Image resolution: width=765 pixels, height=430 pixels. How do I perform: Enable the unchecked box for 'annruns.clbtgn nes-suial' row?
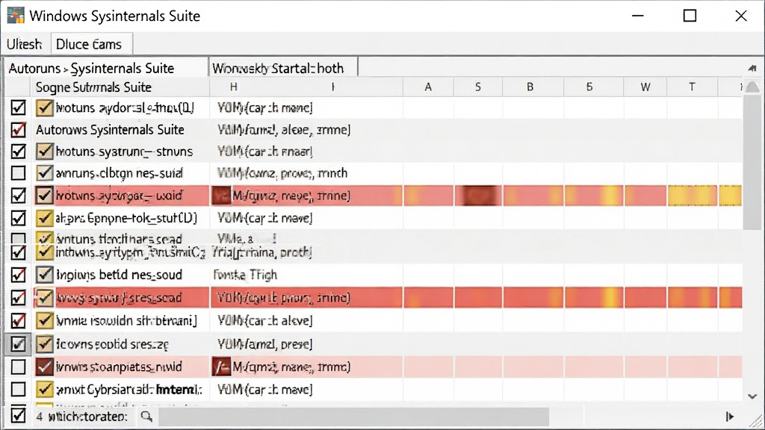18,173
